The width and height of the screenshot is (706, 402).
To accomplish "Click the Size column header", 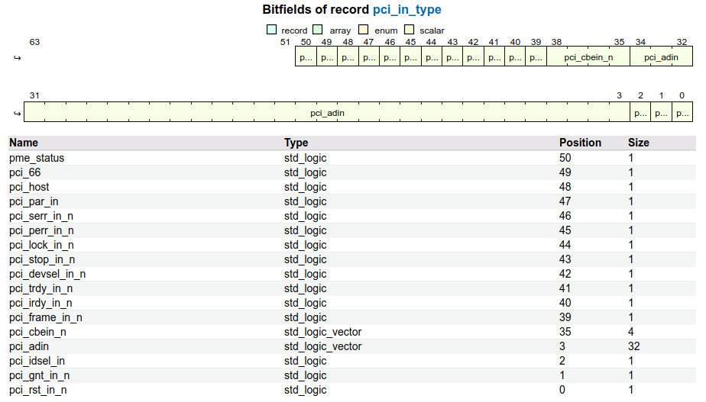I will (x=639, y=143).
